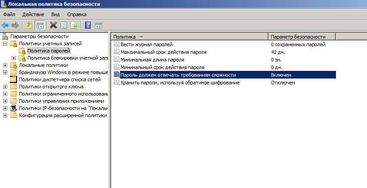The image size is (367, 188).
Task: Toggle the Show/Hide console tree icon
Action: pyautogui.click(x=40, y=25)
